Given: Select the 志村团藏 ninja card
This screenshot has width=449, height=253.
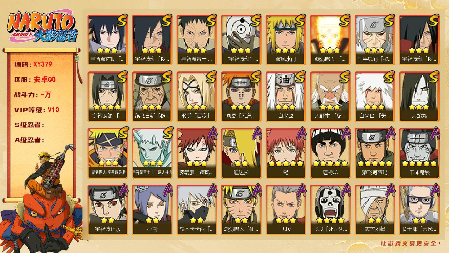Looking at the screenshot, I should 375,210.
